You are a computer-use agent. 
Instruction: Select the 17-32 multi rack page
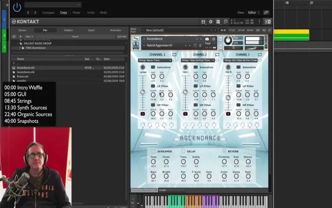[232, 31]
